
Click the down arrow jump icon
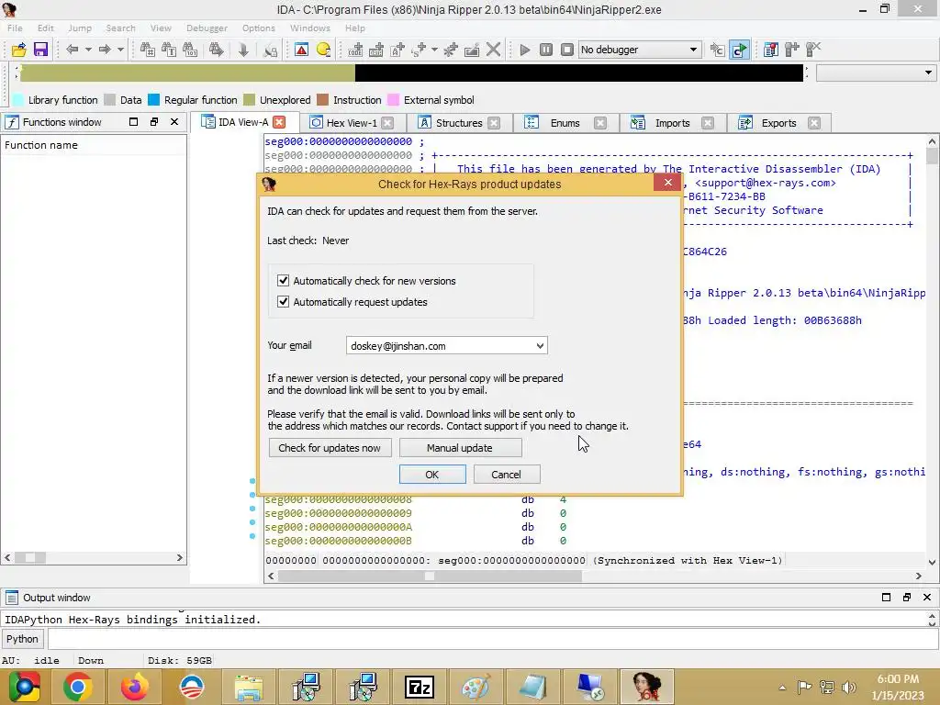pyautogui.click(x=243, y=50)
